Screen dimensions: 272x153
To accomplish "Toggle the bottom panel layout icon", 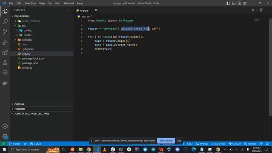I will click(x=234, y=3).
